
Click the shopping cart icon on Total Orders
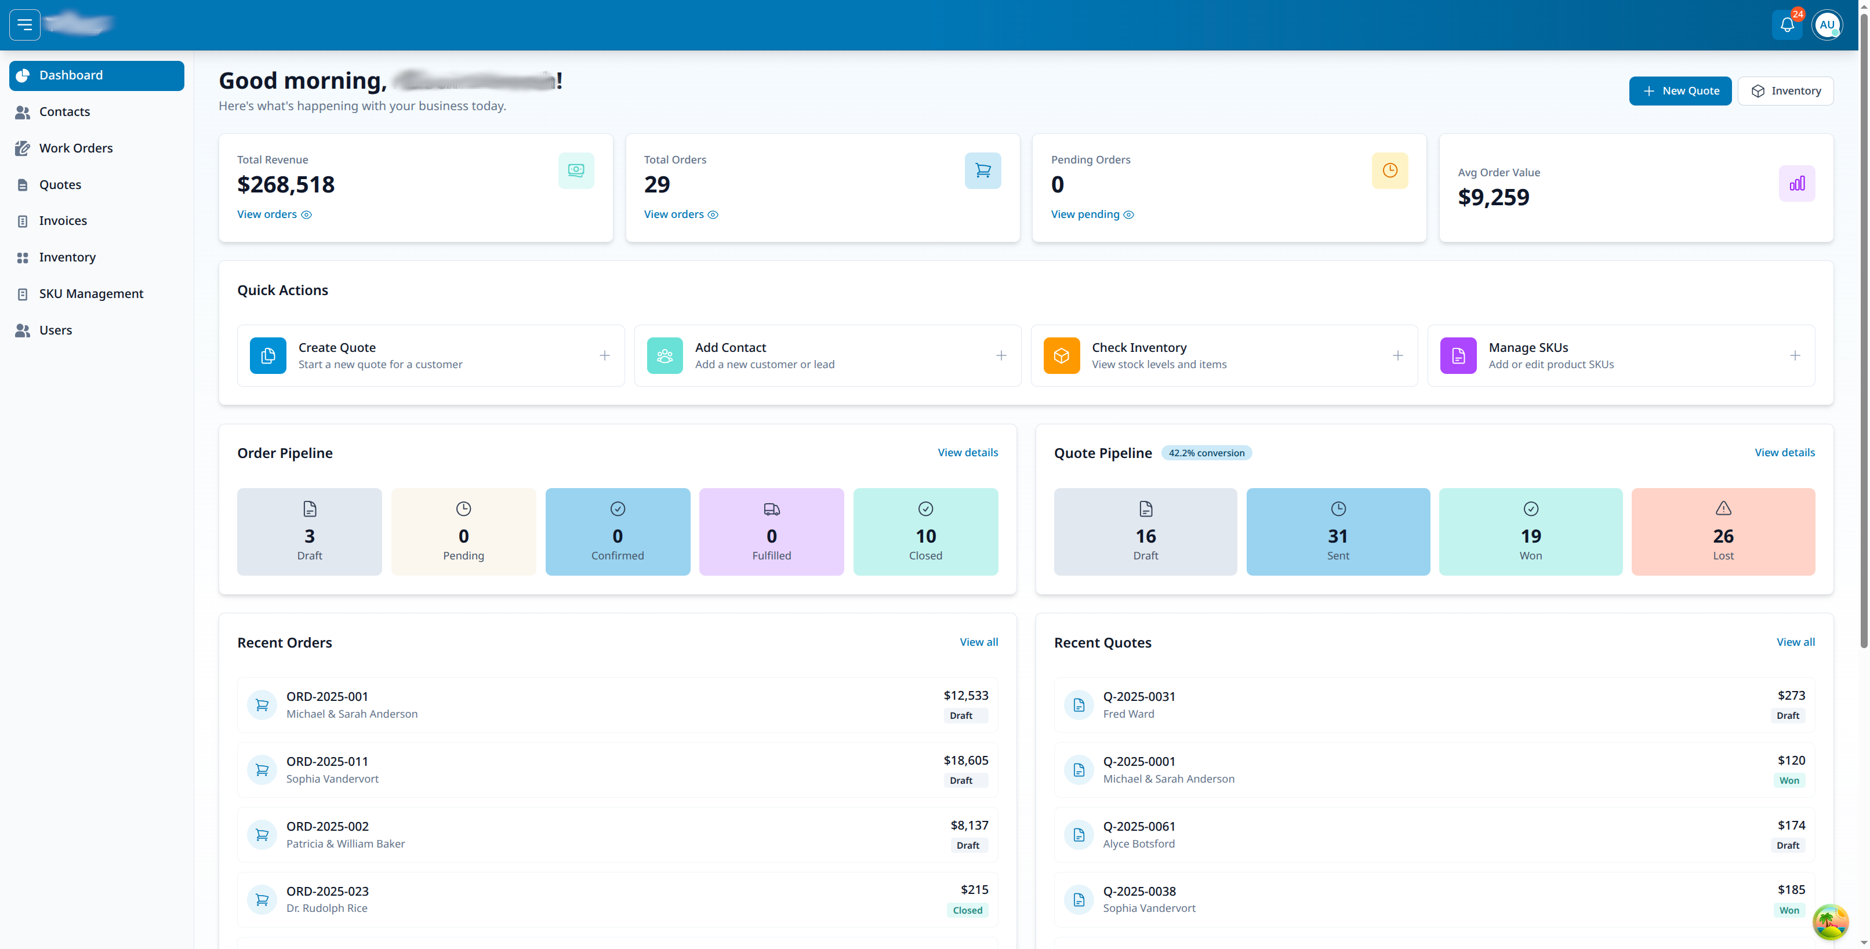pos(983,170)
